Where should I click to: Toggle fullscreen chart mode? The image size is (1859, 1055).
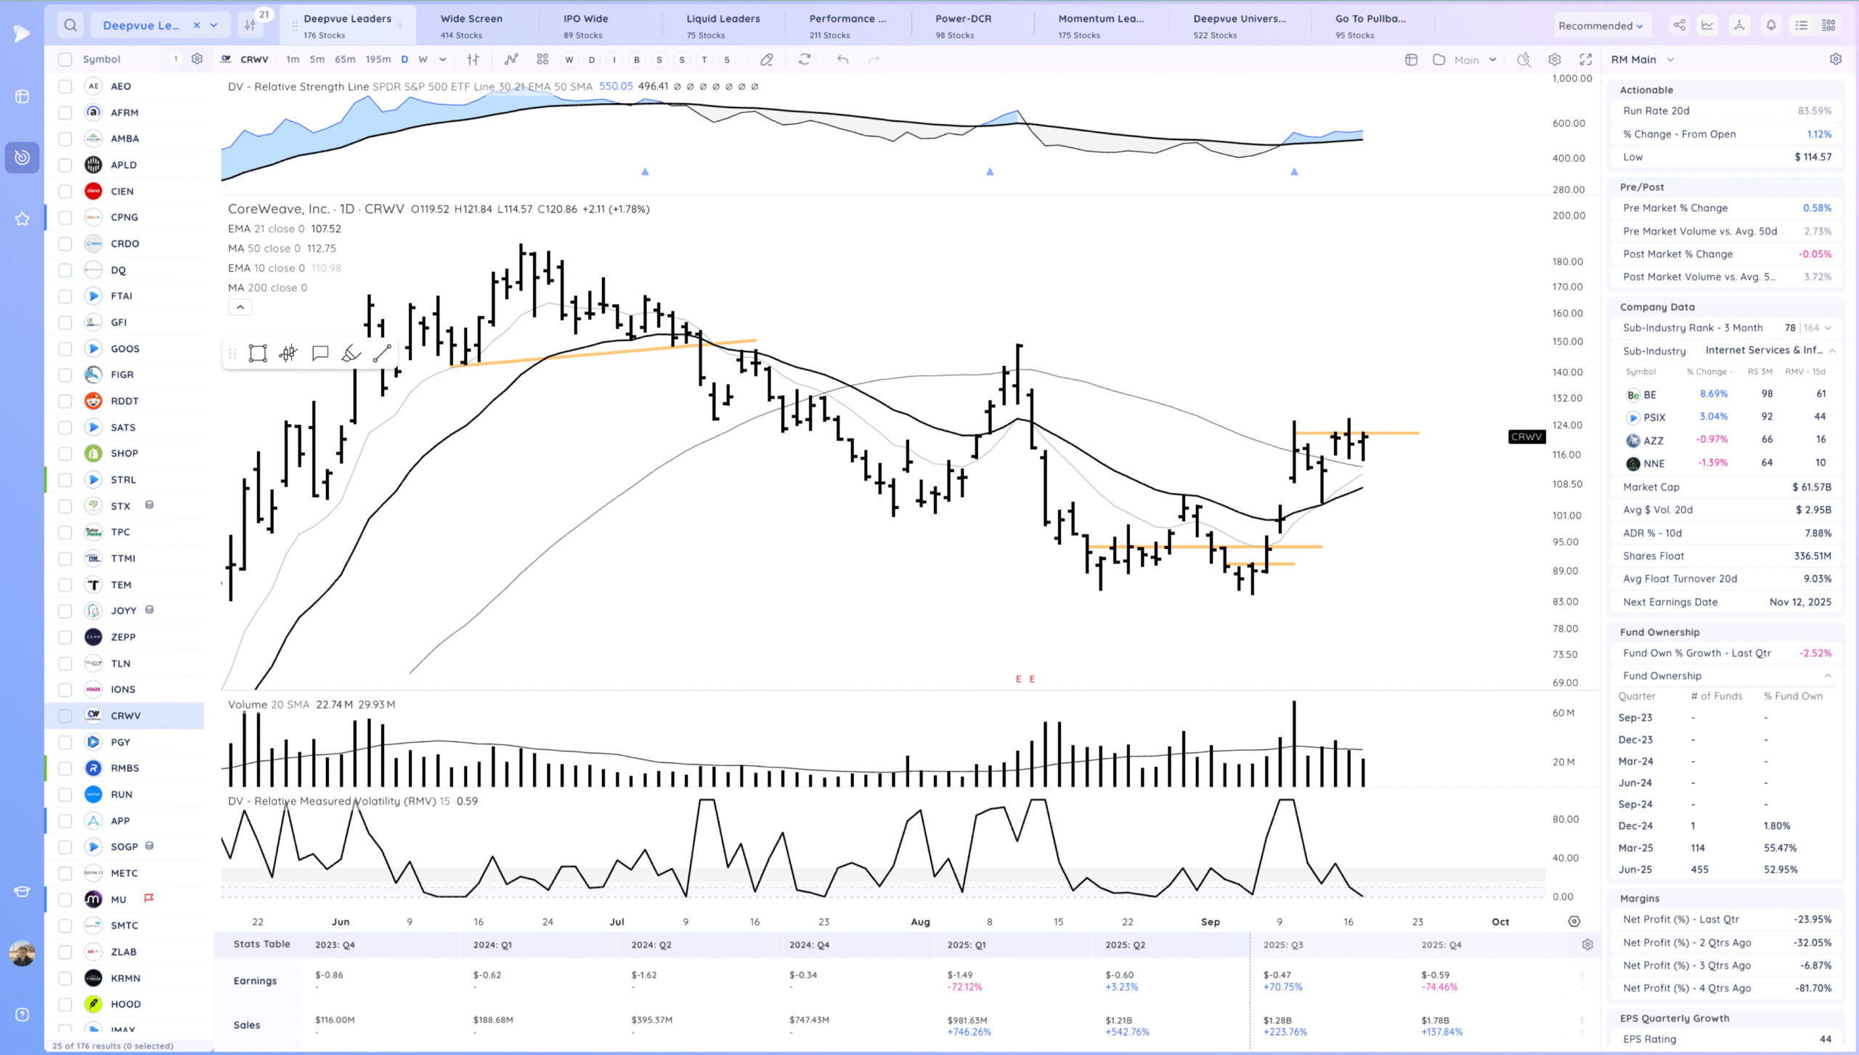1586,60
